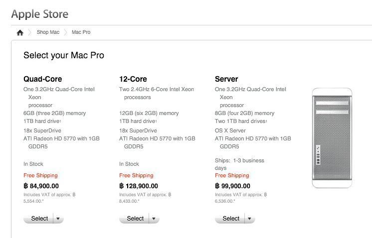Screen dimensions: 372x238
Task: Open the 12-Core model heading
Action: 133,79
